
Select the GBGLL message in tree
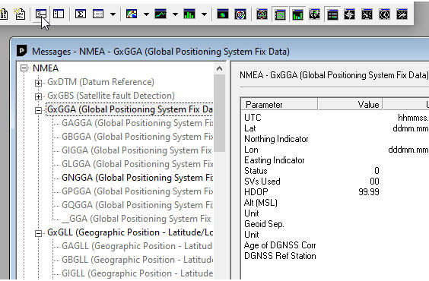pos(137,260)
